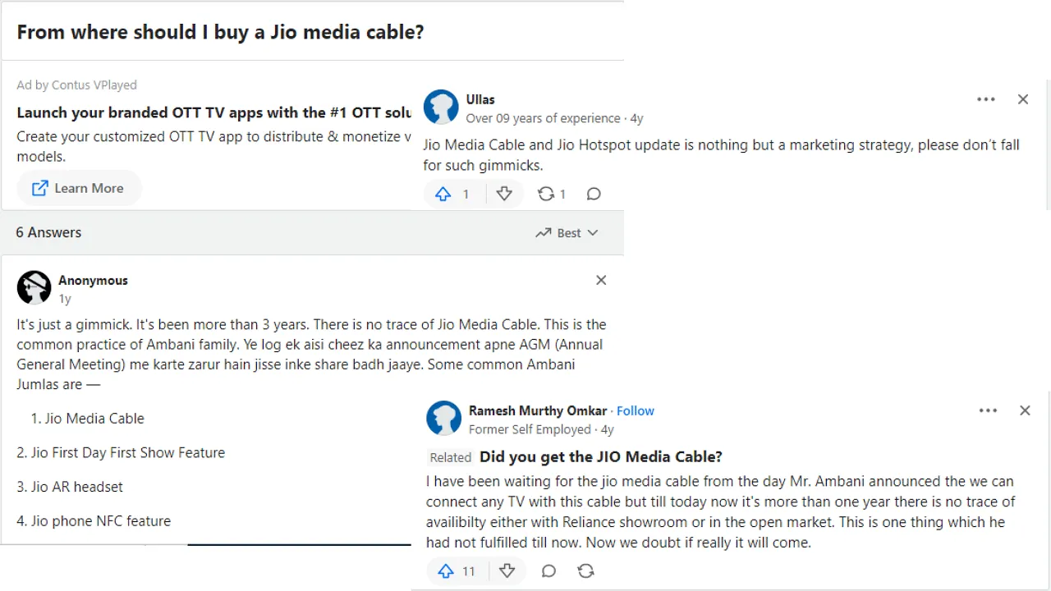
Task: Open the 'Did you get the JIO Media Cable?' question
Action: click(x=601, y=456)
